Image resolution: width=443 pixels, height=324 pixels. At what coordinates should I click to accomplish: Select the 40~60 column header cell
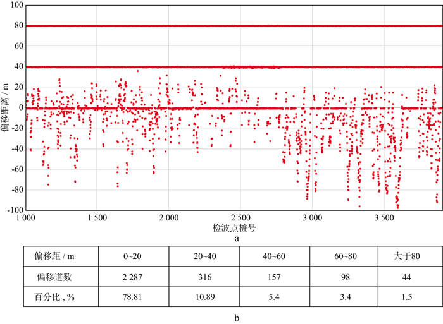pos(274,258)
